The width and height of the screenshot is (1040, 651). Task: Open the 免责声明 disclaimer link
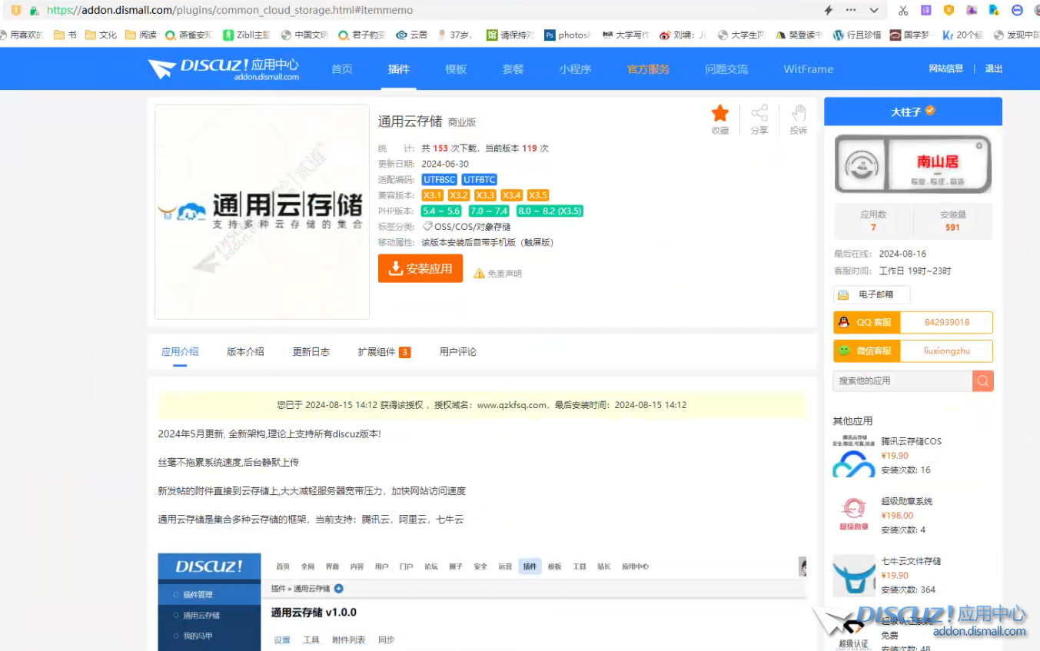(x=498, y=274)
